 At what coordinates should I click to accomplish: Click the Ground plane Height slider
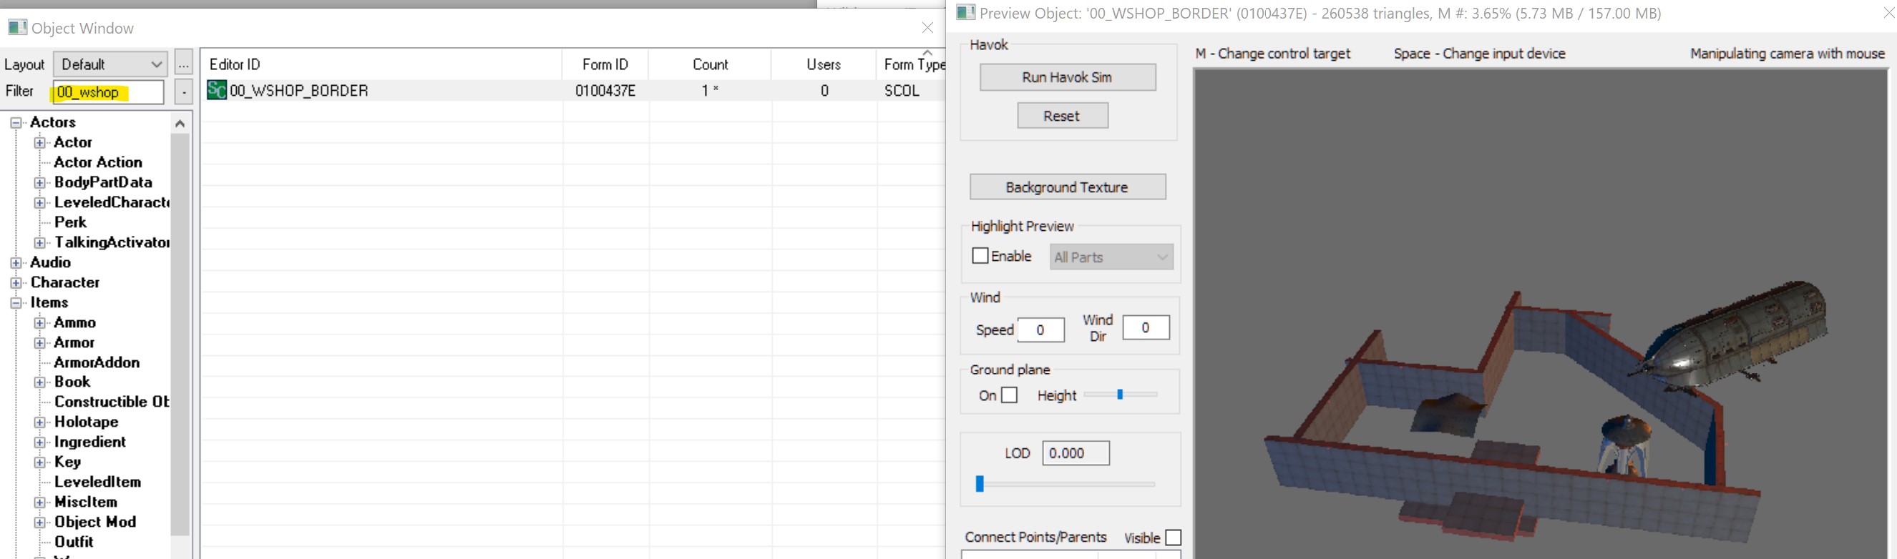(x=1120, y=395)
